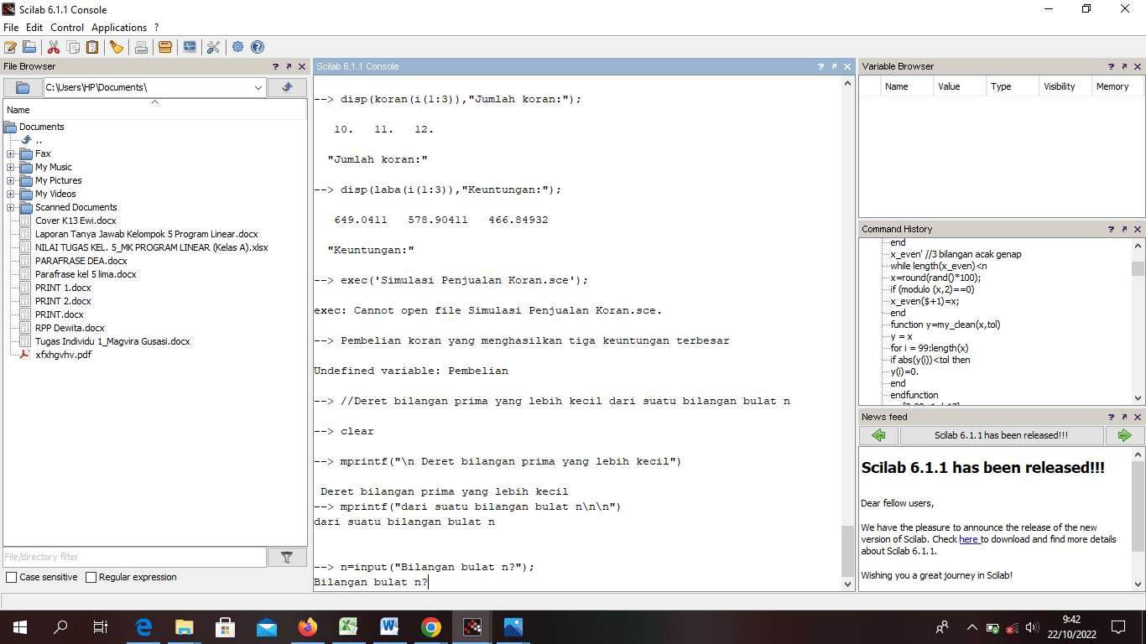Expand the My Pictures folder
1146x644 pixels.
[x=10, y=180]
